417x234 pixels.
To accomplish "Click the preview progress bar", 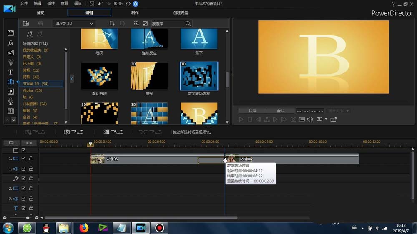I will pyautogui.click(x=323, y=102).
